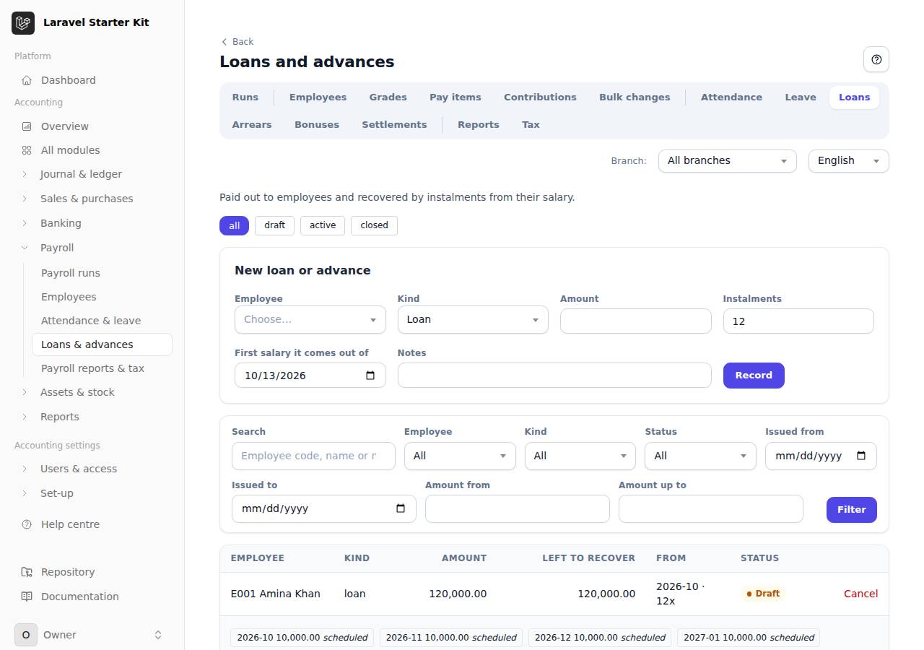Switch to the Tax tab

coord(531,124)
